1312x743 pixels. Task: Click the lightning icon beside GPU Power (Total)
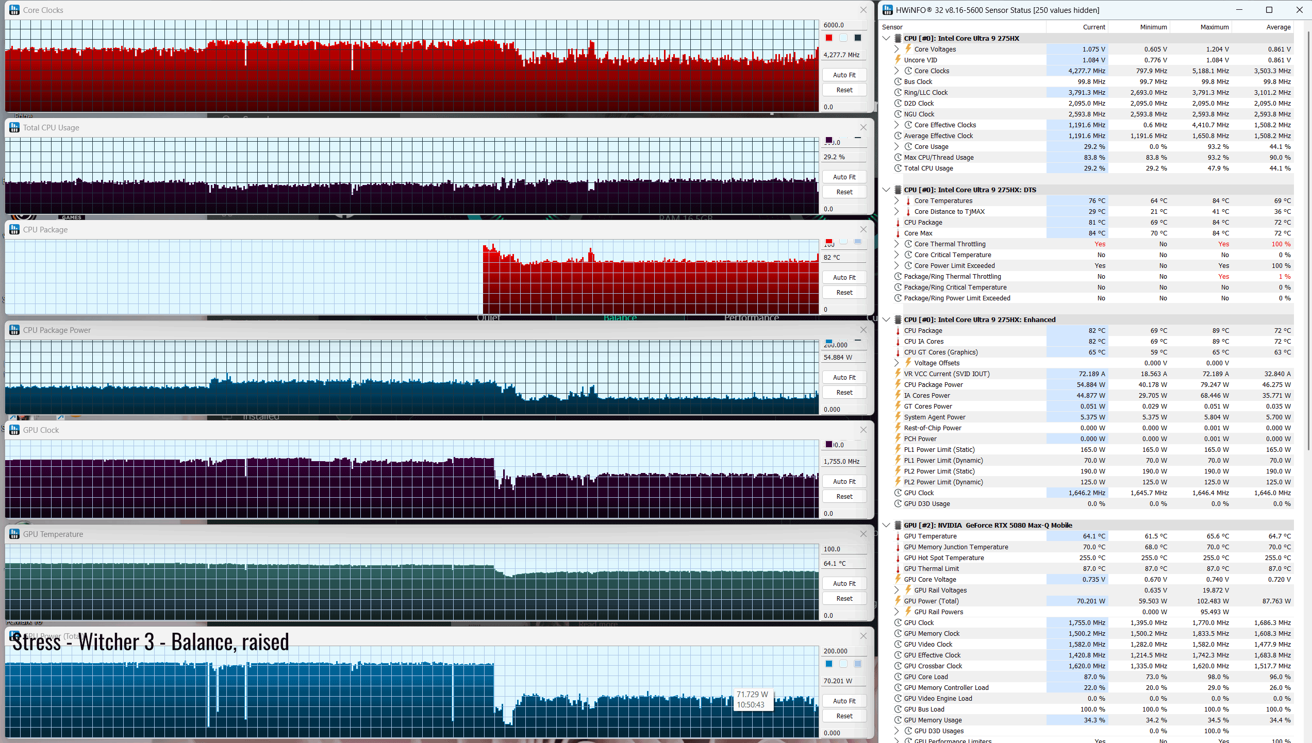click(898, 601)
